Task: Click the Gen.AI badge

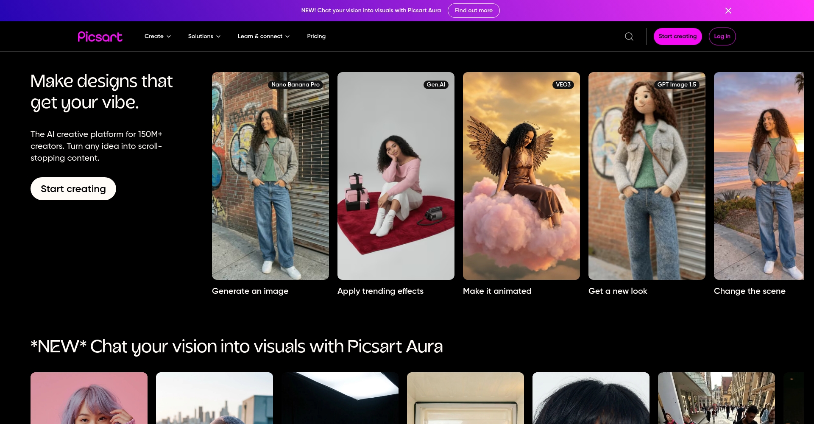Action: pos(435,84)
